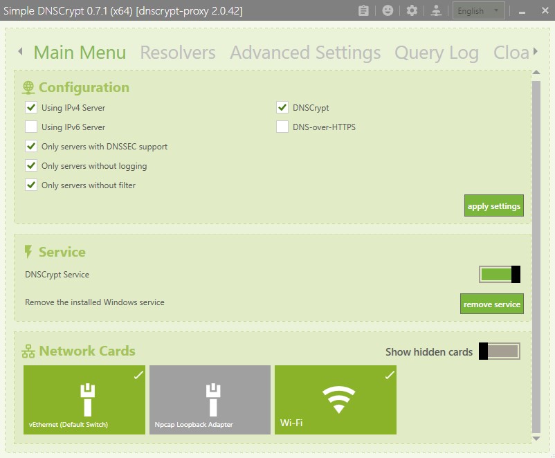
Task: Switch to the Main Menu tab
Action: click(x=80, y=53)
